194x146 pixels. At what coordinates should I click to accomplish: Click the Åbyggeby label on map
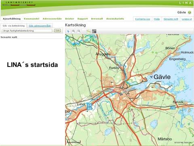[103, 54]
